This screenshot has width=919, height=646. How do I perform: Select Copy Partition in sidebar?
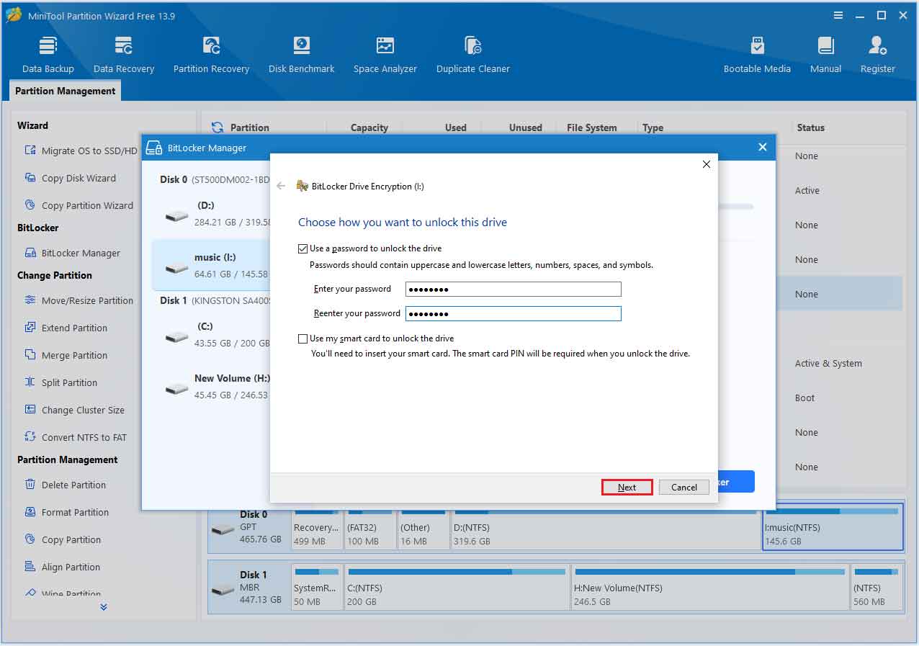(x=63, y=539)
